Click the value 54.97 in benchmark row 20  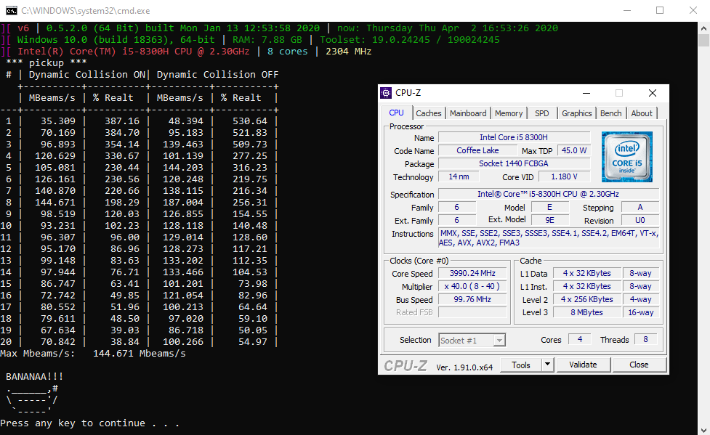[x=253, y=342]
